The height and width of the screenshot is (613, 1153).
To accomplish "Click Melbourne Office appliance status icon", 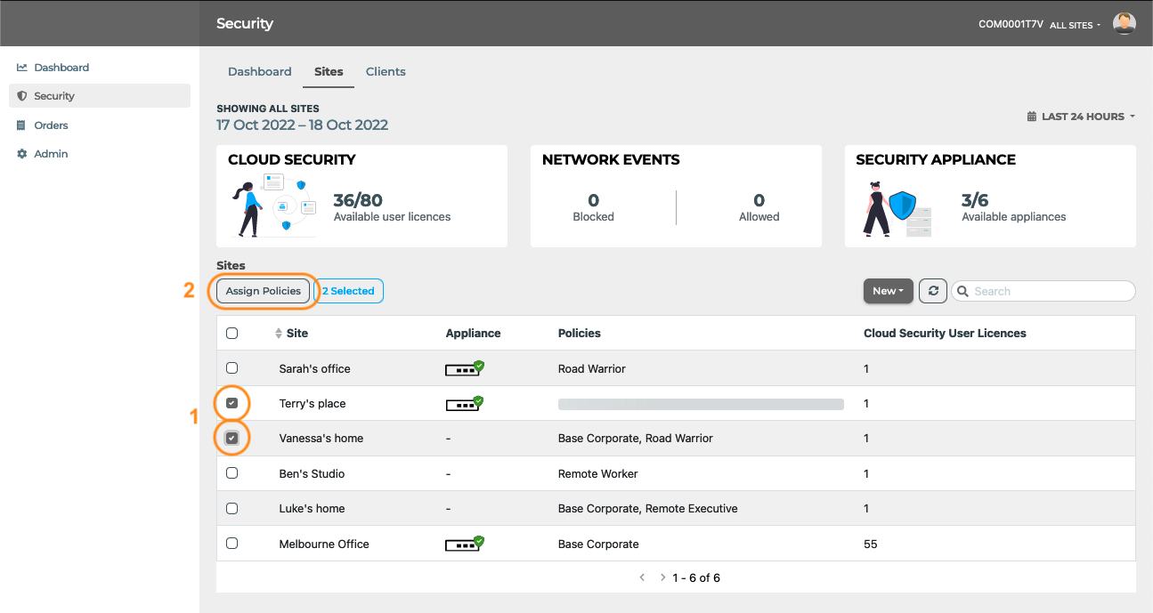I will [x=465, y=544].
